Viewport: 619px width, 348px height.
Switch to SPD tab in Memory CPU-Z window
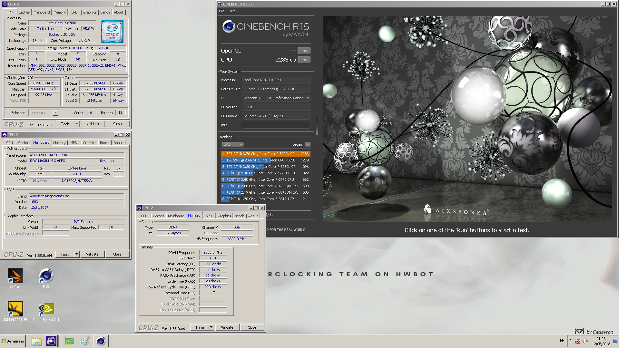[x=209, y=216]
